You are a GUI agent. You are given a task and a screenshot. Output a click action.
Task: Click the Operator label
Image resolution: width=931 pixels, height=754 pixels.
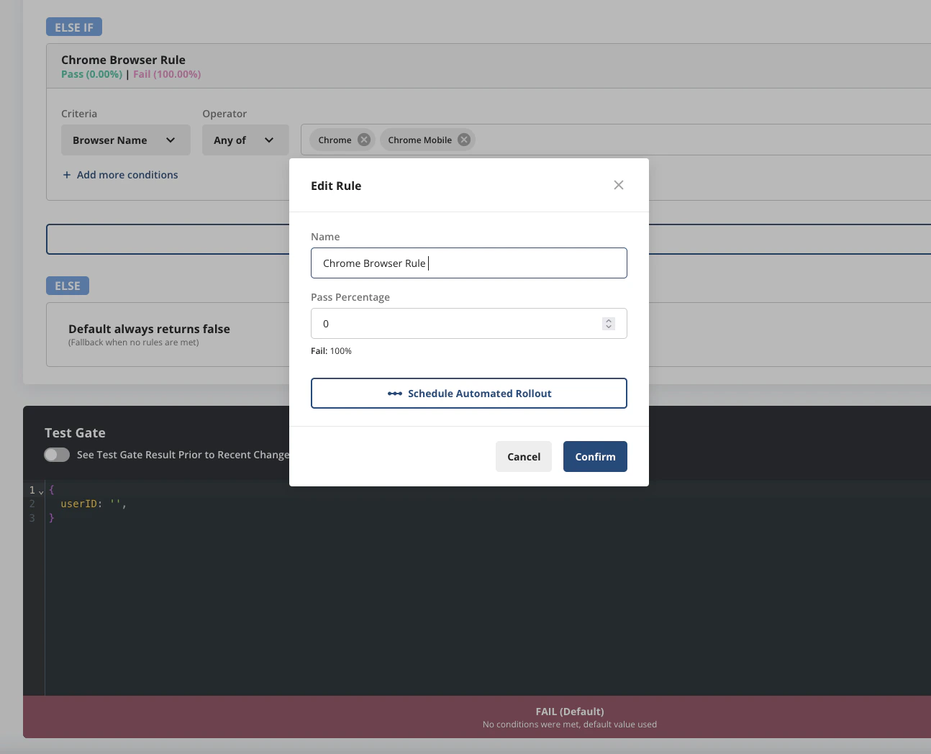point(224,114)
